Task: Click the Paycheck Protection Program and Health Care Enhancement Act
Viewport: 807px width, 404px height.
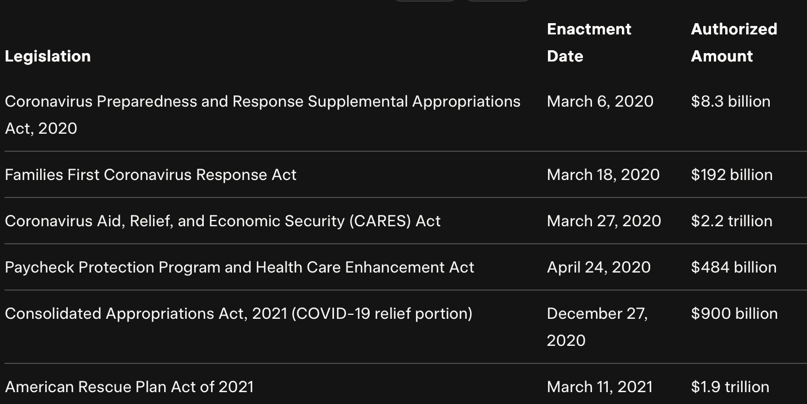Action: 240,267
